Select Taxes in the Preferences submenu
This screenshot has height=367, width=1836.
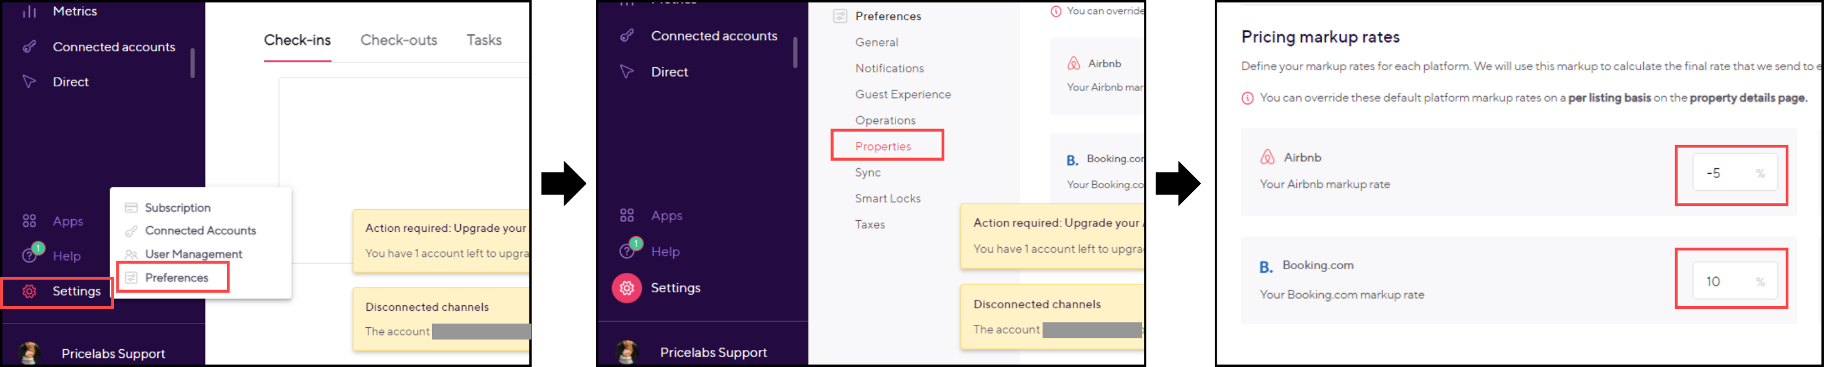870,224
